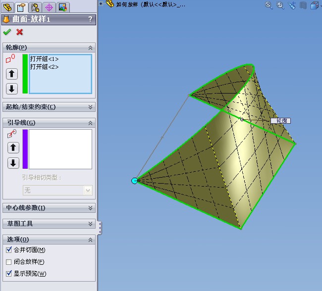Image resolution: width=322 pixels, height=291 pixels.
Task: Confirm the loft with green checkmark
Action: (x=7, y=32)
